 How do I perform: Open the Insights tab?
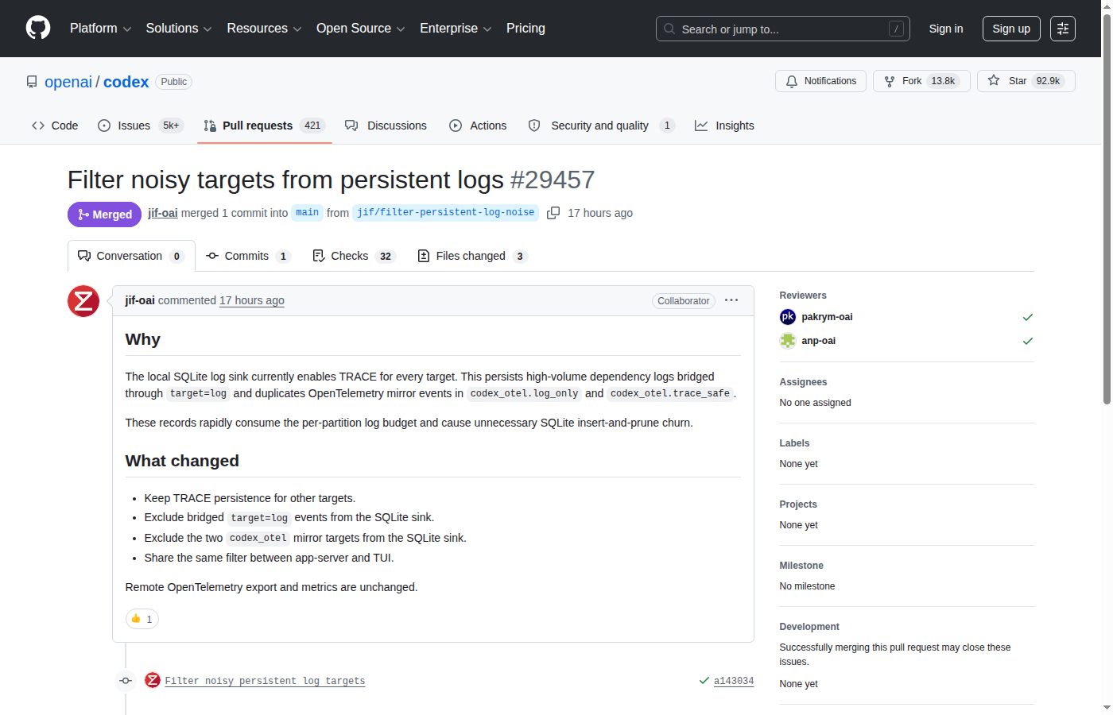[x=724, y=126]
